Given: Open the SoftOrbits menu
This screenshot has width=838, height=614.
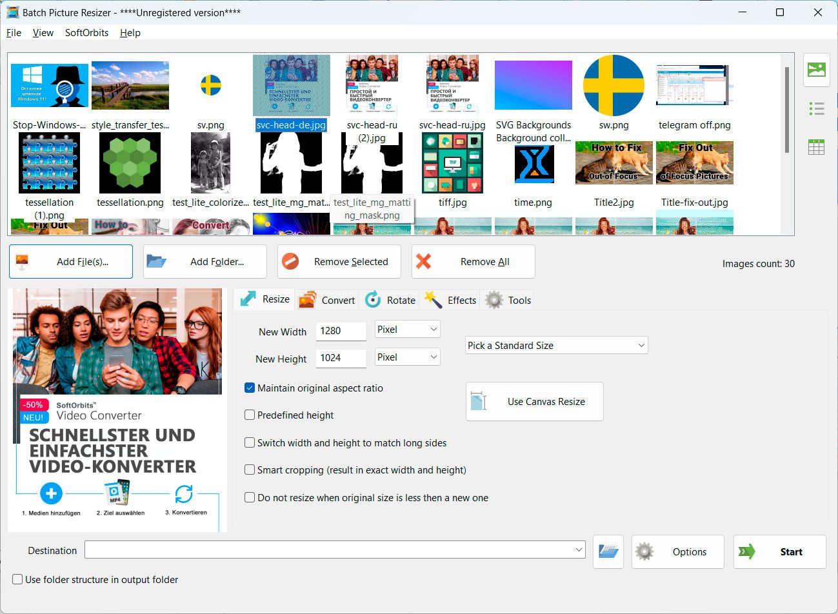Looking at the screenshot, I should click(86, 32).
